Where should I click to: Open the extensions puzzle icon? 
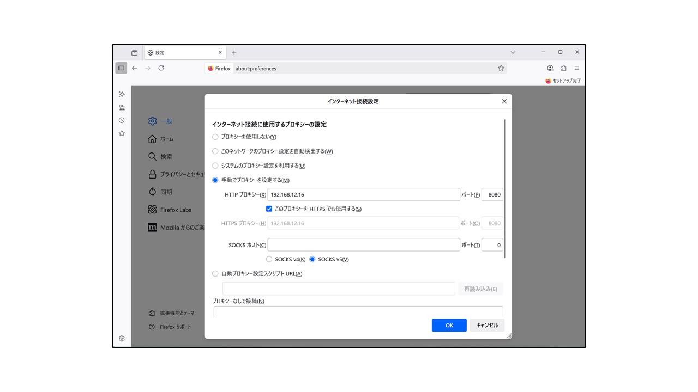563,68
